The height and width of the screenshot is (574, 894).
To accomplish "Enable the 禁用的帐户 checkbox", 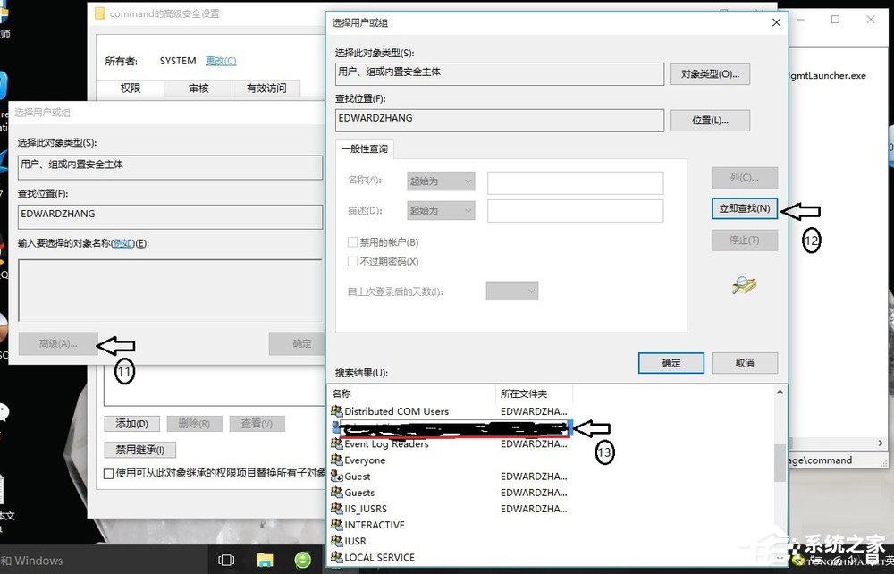I will (x=352, y=241).
